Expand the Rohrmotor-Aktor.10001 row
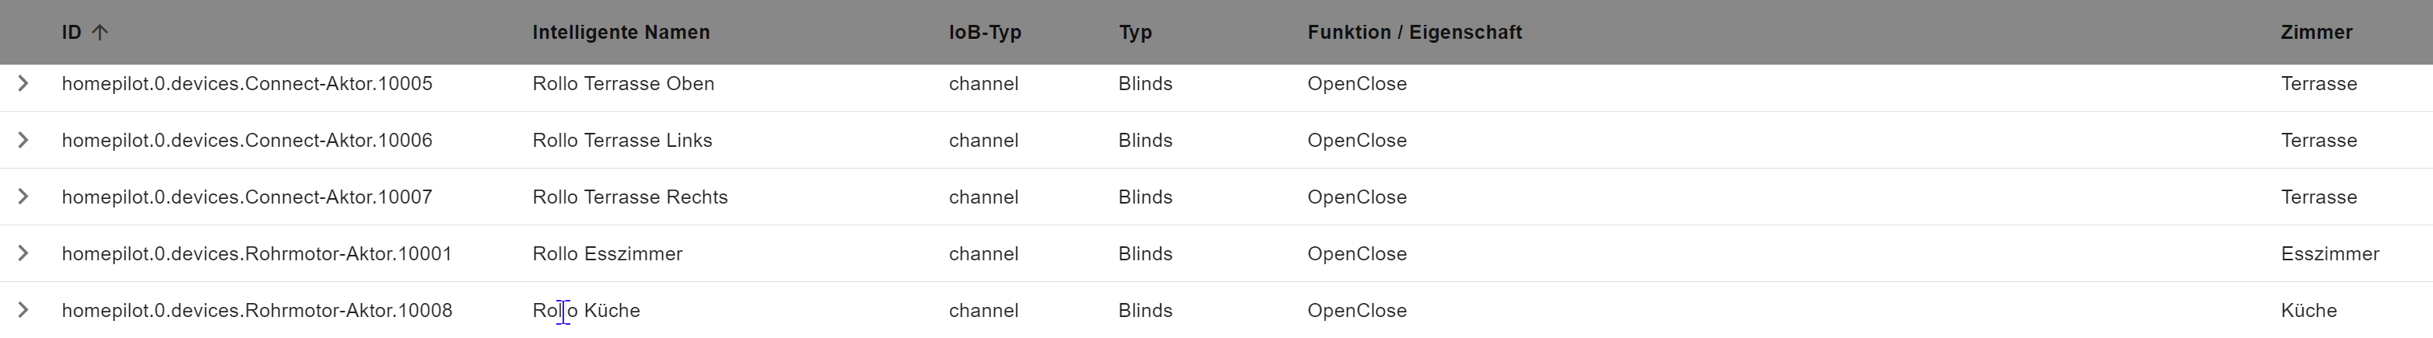 point(23,254)
